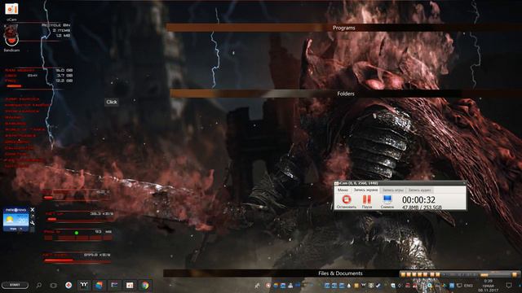Open the Action Center notifications icon
This screenshot has width=522, height=293.
click(509, 286)
